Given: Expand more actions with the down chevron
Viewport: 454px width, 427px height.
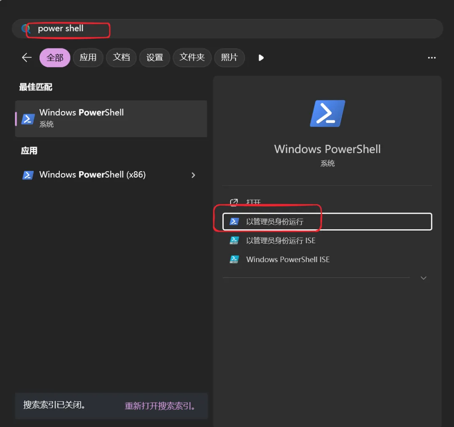Looking at the screenshot, I should 423,278.
